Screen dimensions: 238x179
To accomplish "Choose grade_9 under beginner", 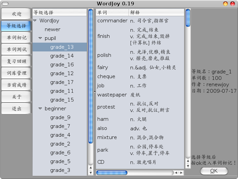I will 60,117.
